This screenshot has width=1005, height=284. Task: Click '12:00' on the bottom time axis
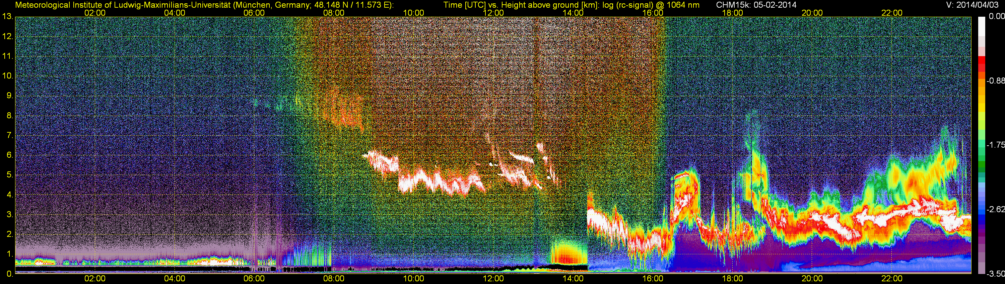coord(493,279)
